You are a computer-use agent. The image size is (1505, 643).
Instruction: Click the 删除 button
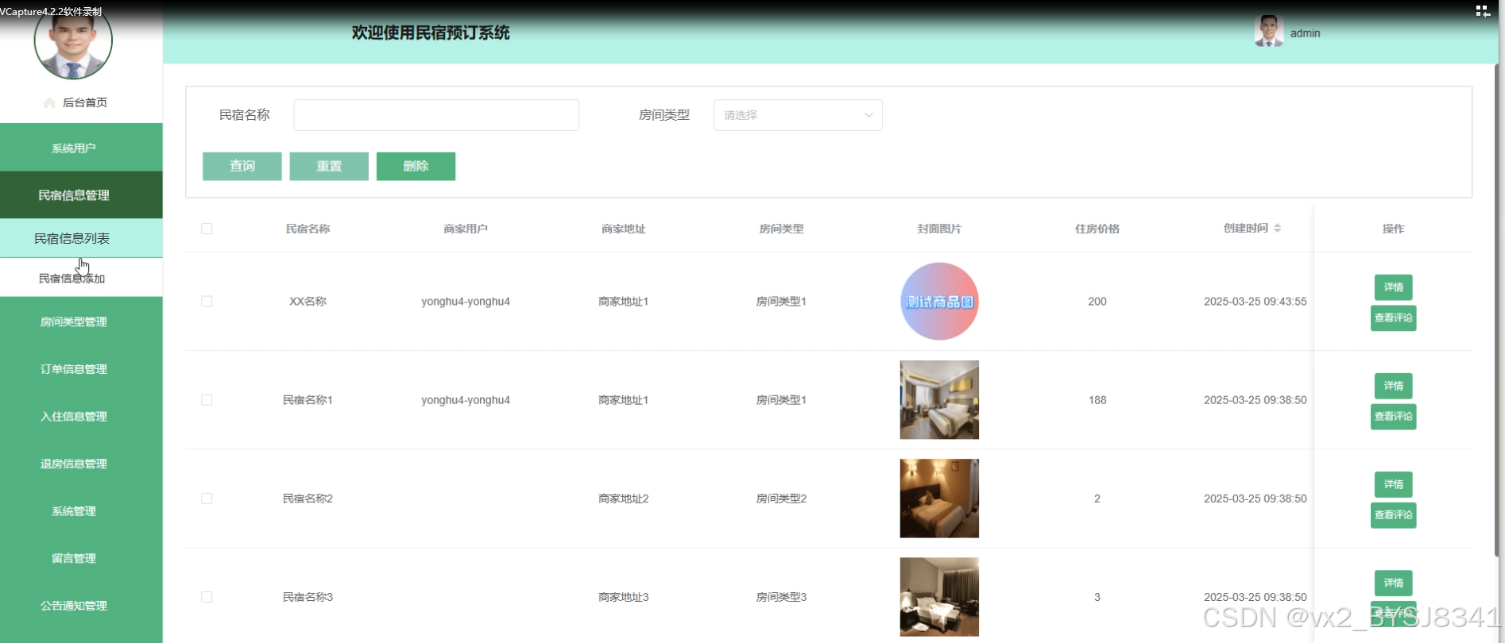point(416,166)
